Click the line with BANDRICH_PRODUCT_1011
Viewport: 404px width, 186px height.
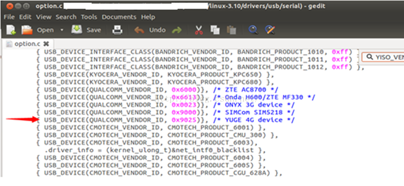click(x=197, y=59)
